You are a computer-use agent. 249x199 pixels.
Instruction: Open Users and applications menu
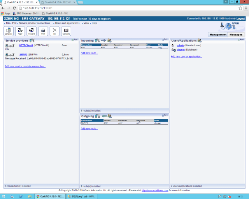pos(67,23)
